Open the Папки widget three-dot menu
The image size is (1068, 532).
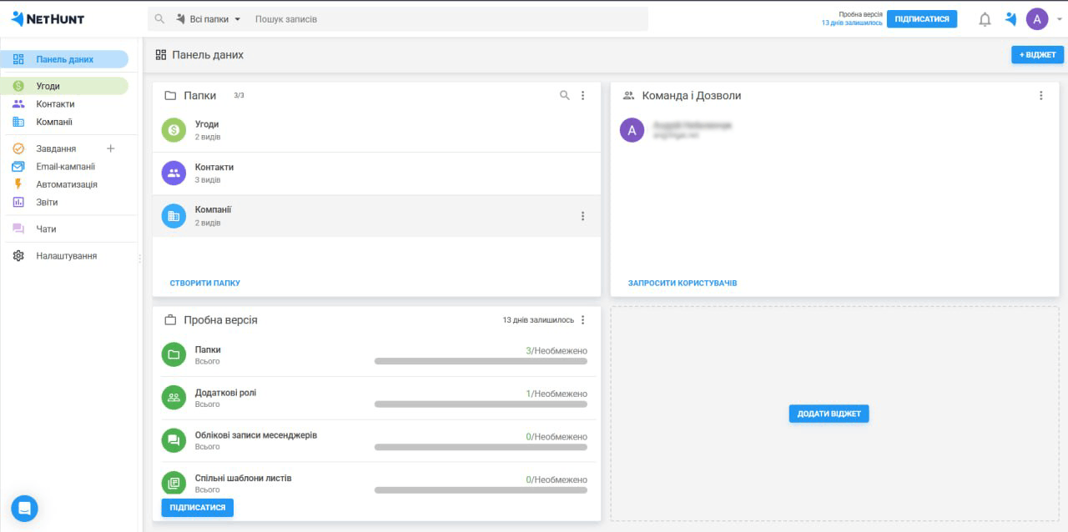(x=583, y=96)
